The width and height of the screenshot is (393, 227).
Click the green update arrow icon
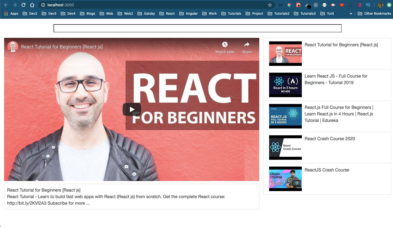[x=389, y=5]
